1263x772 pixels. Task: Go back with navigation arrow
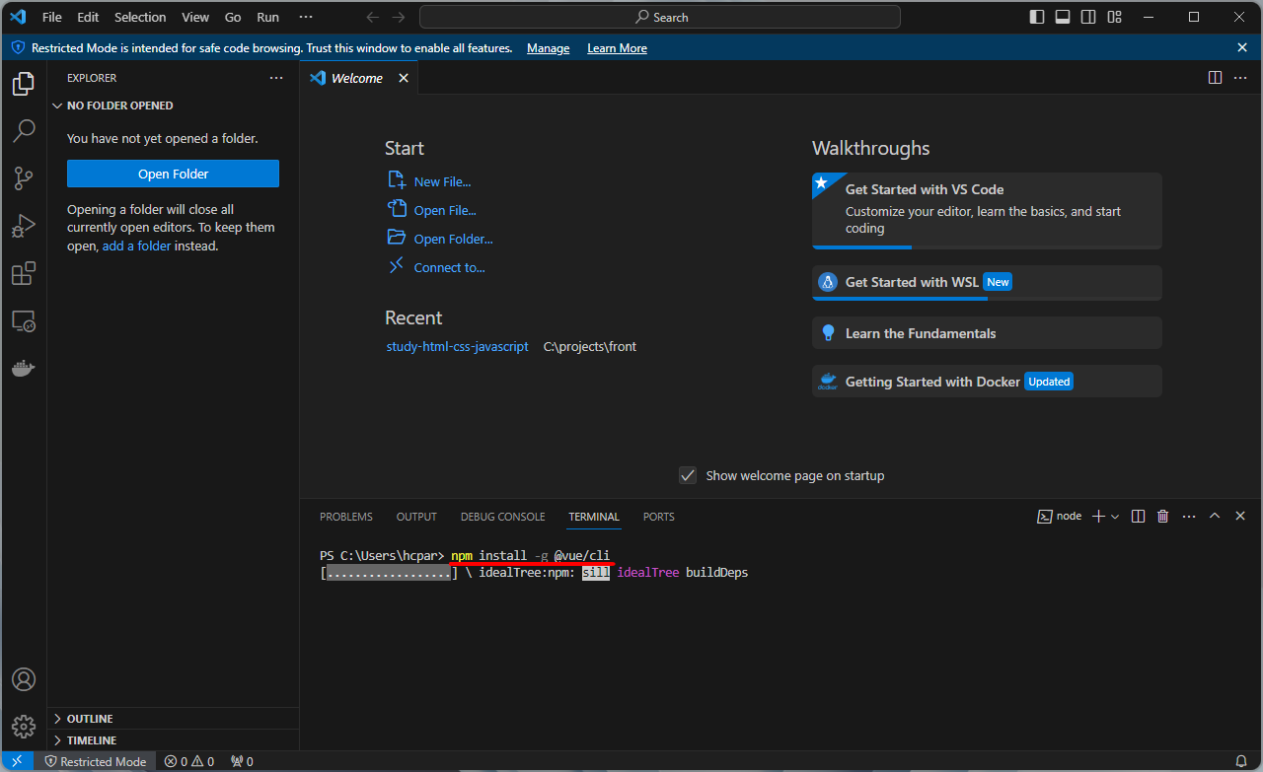coord(372,17)
